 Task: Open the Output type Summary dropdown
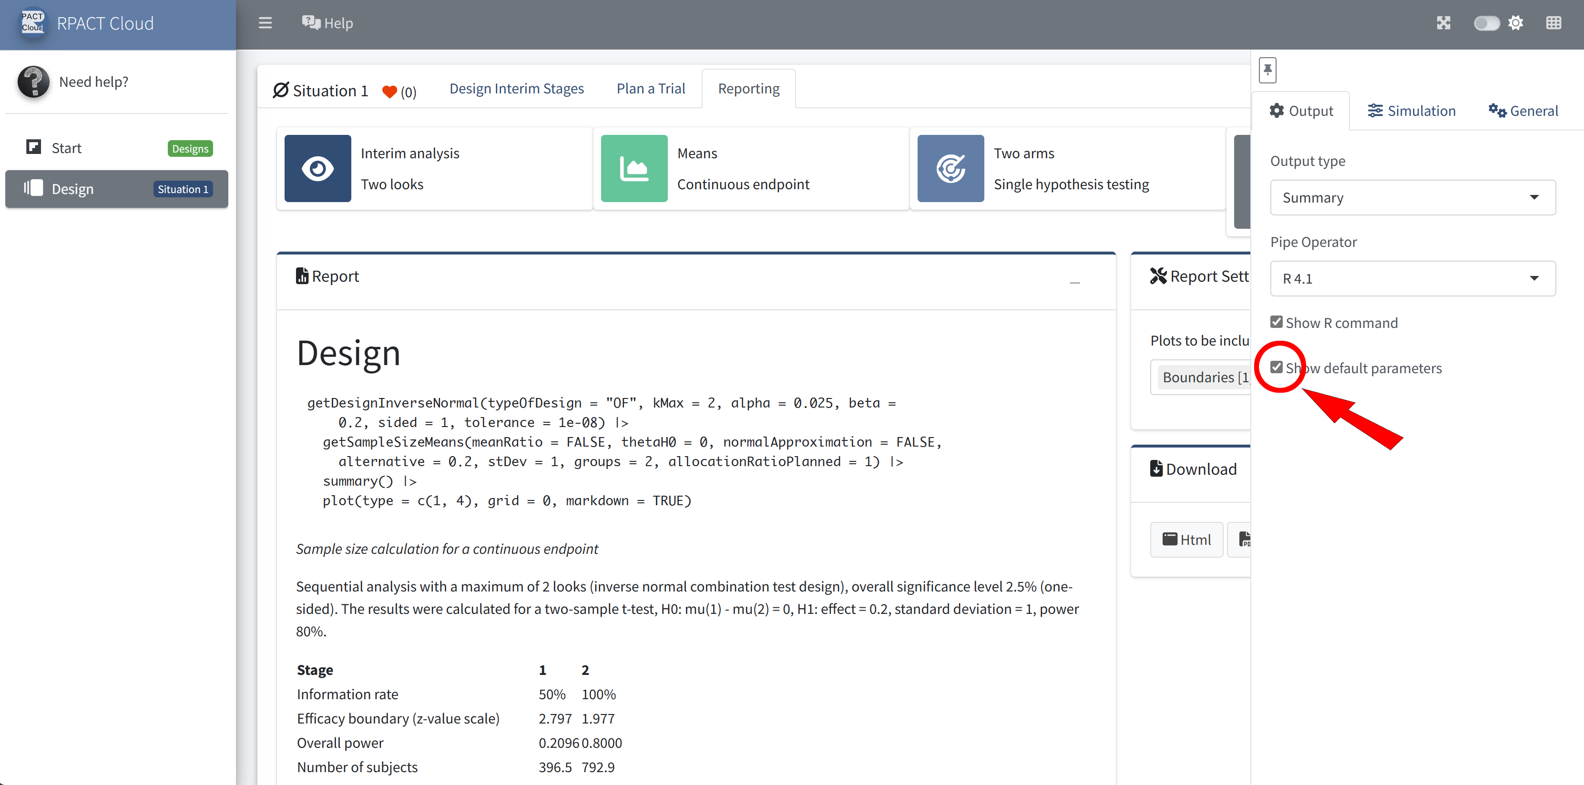click(1412, 197)
